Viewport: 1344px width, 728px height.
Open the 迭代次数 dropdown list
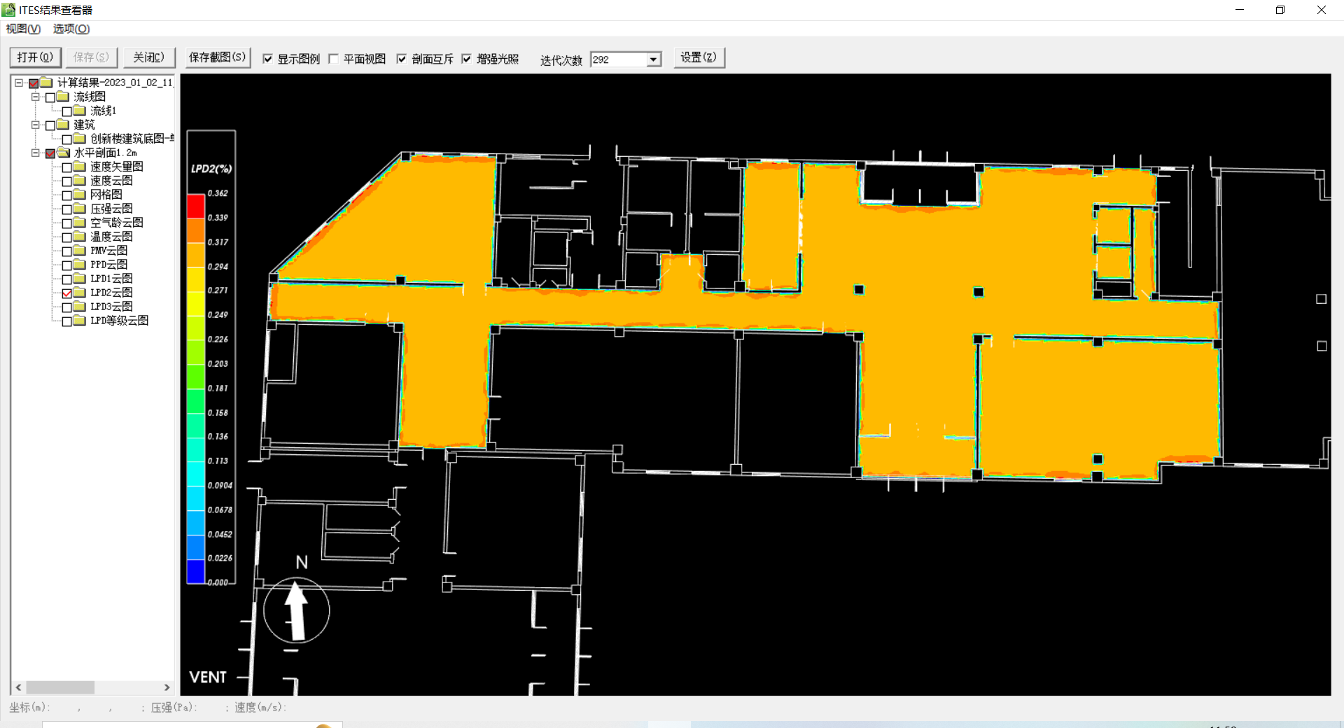(653, 60)
